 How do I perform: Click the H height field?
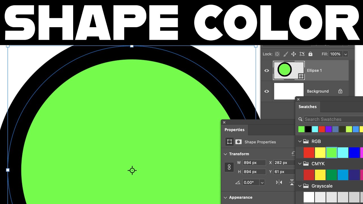(x=254, y=172)
